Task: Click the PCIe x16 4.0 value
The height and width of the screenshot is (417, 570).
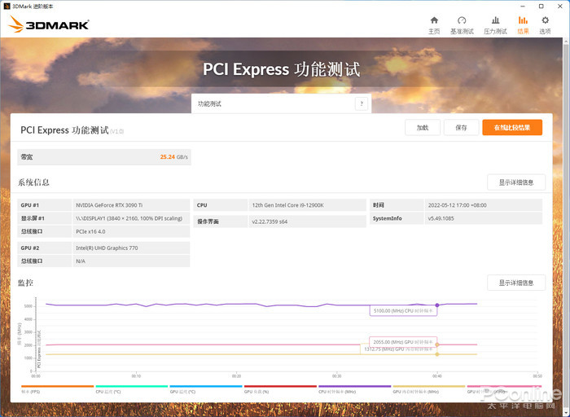Action: (90, 231)
